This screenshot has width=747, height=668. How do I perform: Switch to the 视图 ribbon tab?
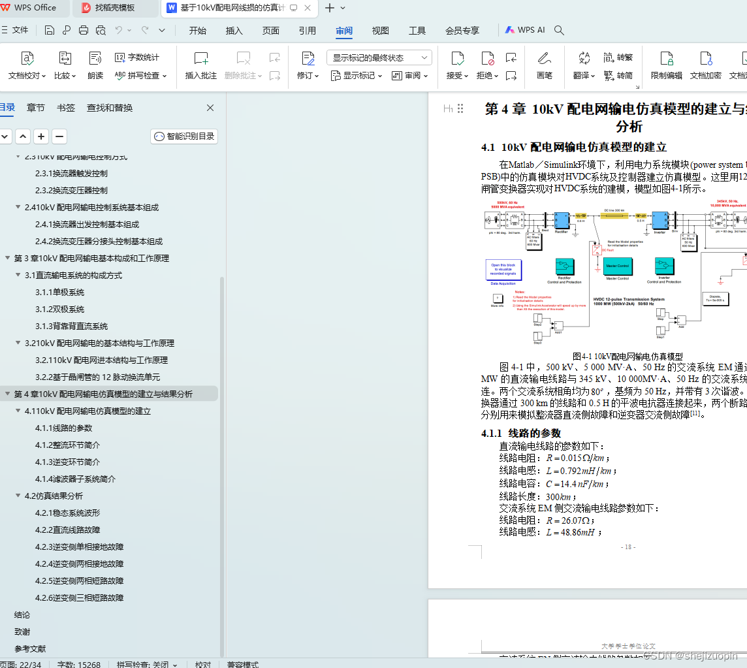380,30
